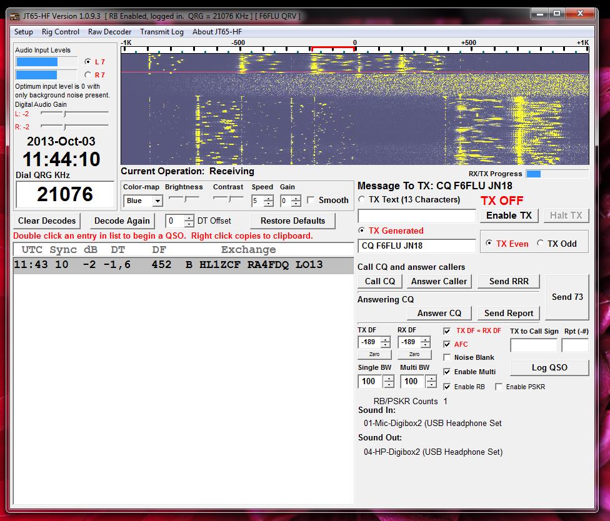Decrease the Single BW value
Viewport: 610px width, 521px height.
pyautogui.click(x=389, y=385)
